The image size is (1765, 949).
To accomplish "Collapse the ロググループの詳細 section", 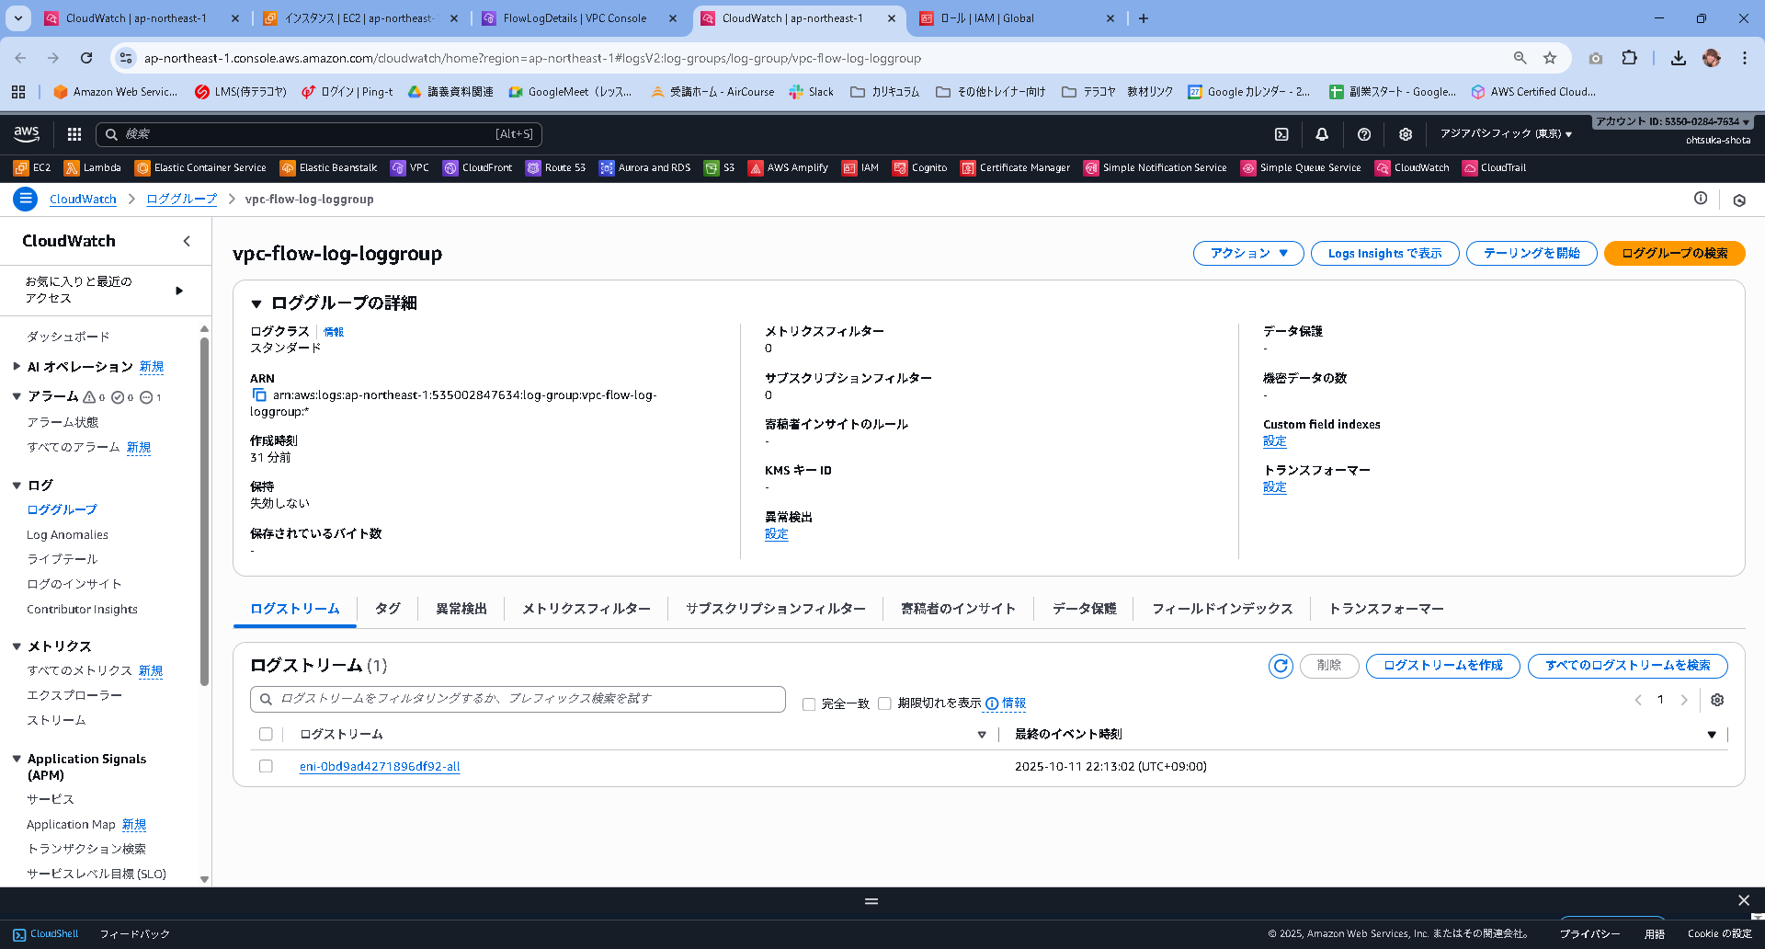I will [x=256, y=303].
